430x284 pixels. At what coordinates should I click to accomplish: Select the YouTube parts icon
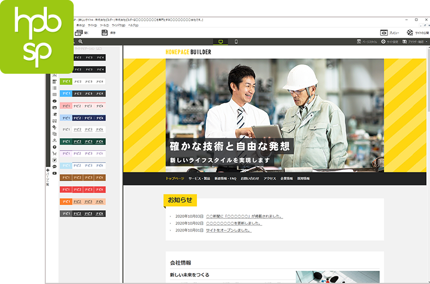[55, 174]
